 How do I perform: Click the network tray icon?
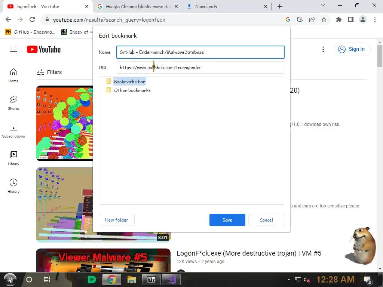click(x=298, y=280)
